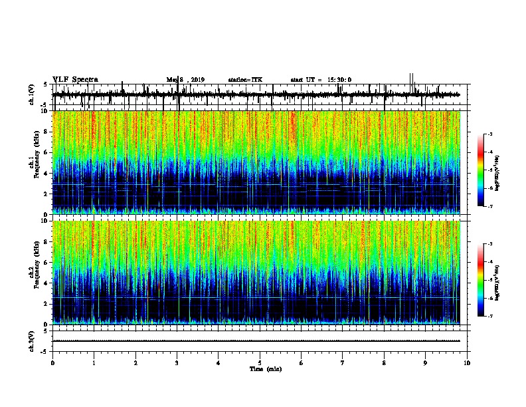
Task: Click the "10" kHz tick on ch.1 axis
Action: 45,111
